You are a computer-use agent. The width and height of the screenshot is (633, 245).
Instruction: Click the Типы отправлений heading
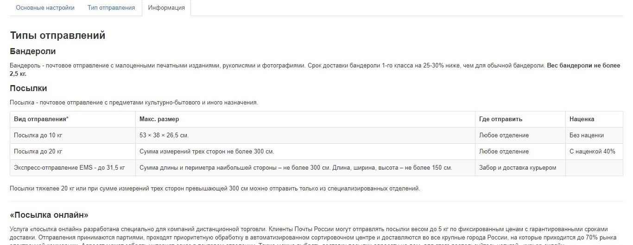point(57,36)
